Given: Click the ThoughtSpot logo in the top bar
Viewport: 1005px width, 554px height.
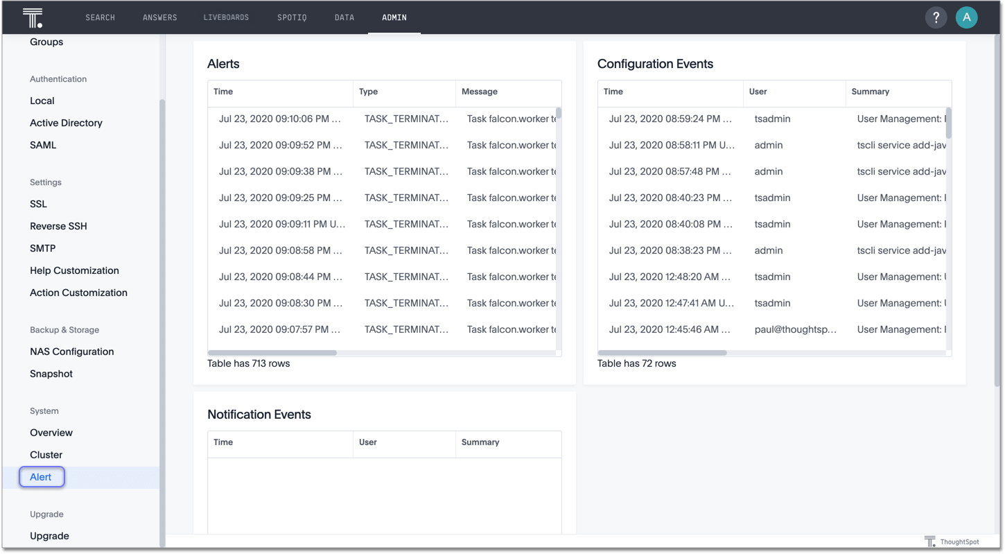Looking at the screenshot, I should point(32,17).
